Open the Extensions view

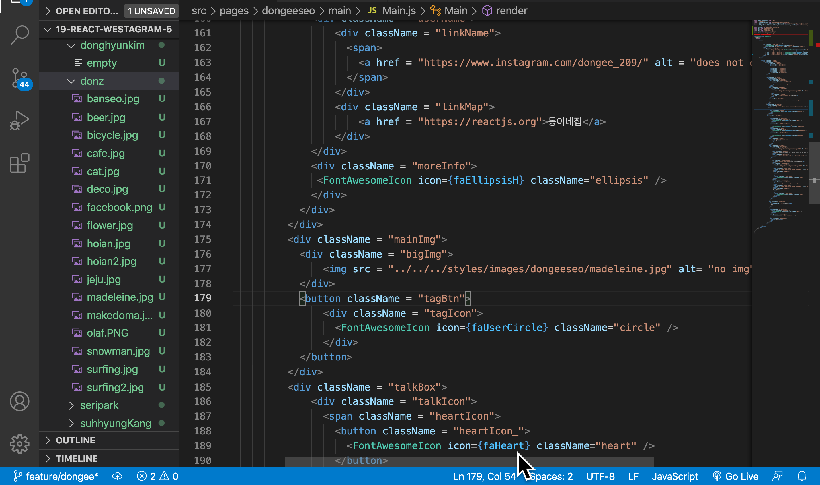(x=20, y=163)
